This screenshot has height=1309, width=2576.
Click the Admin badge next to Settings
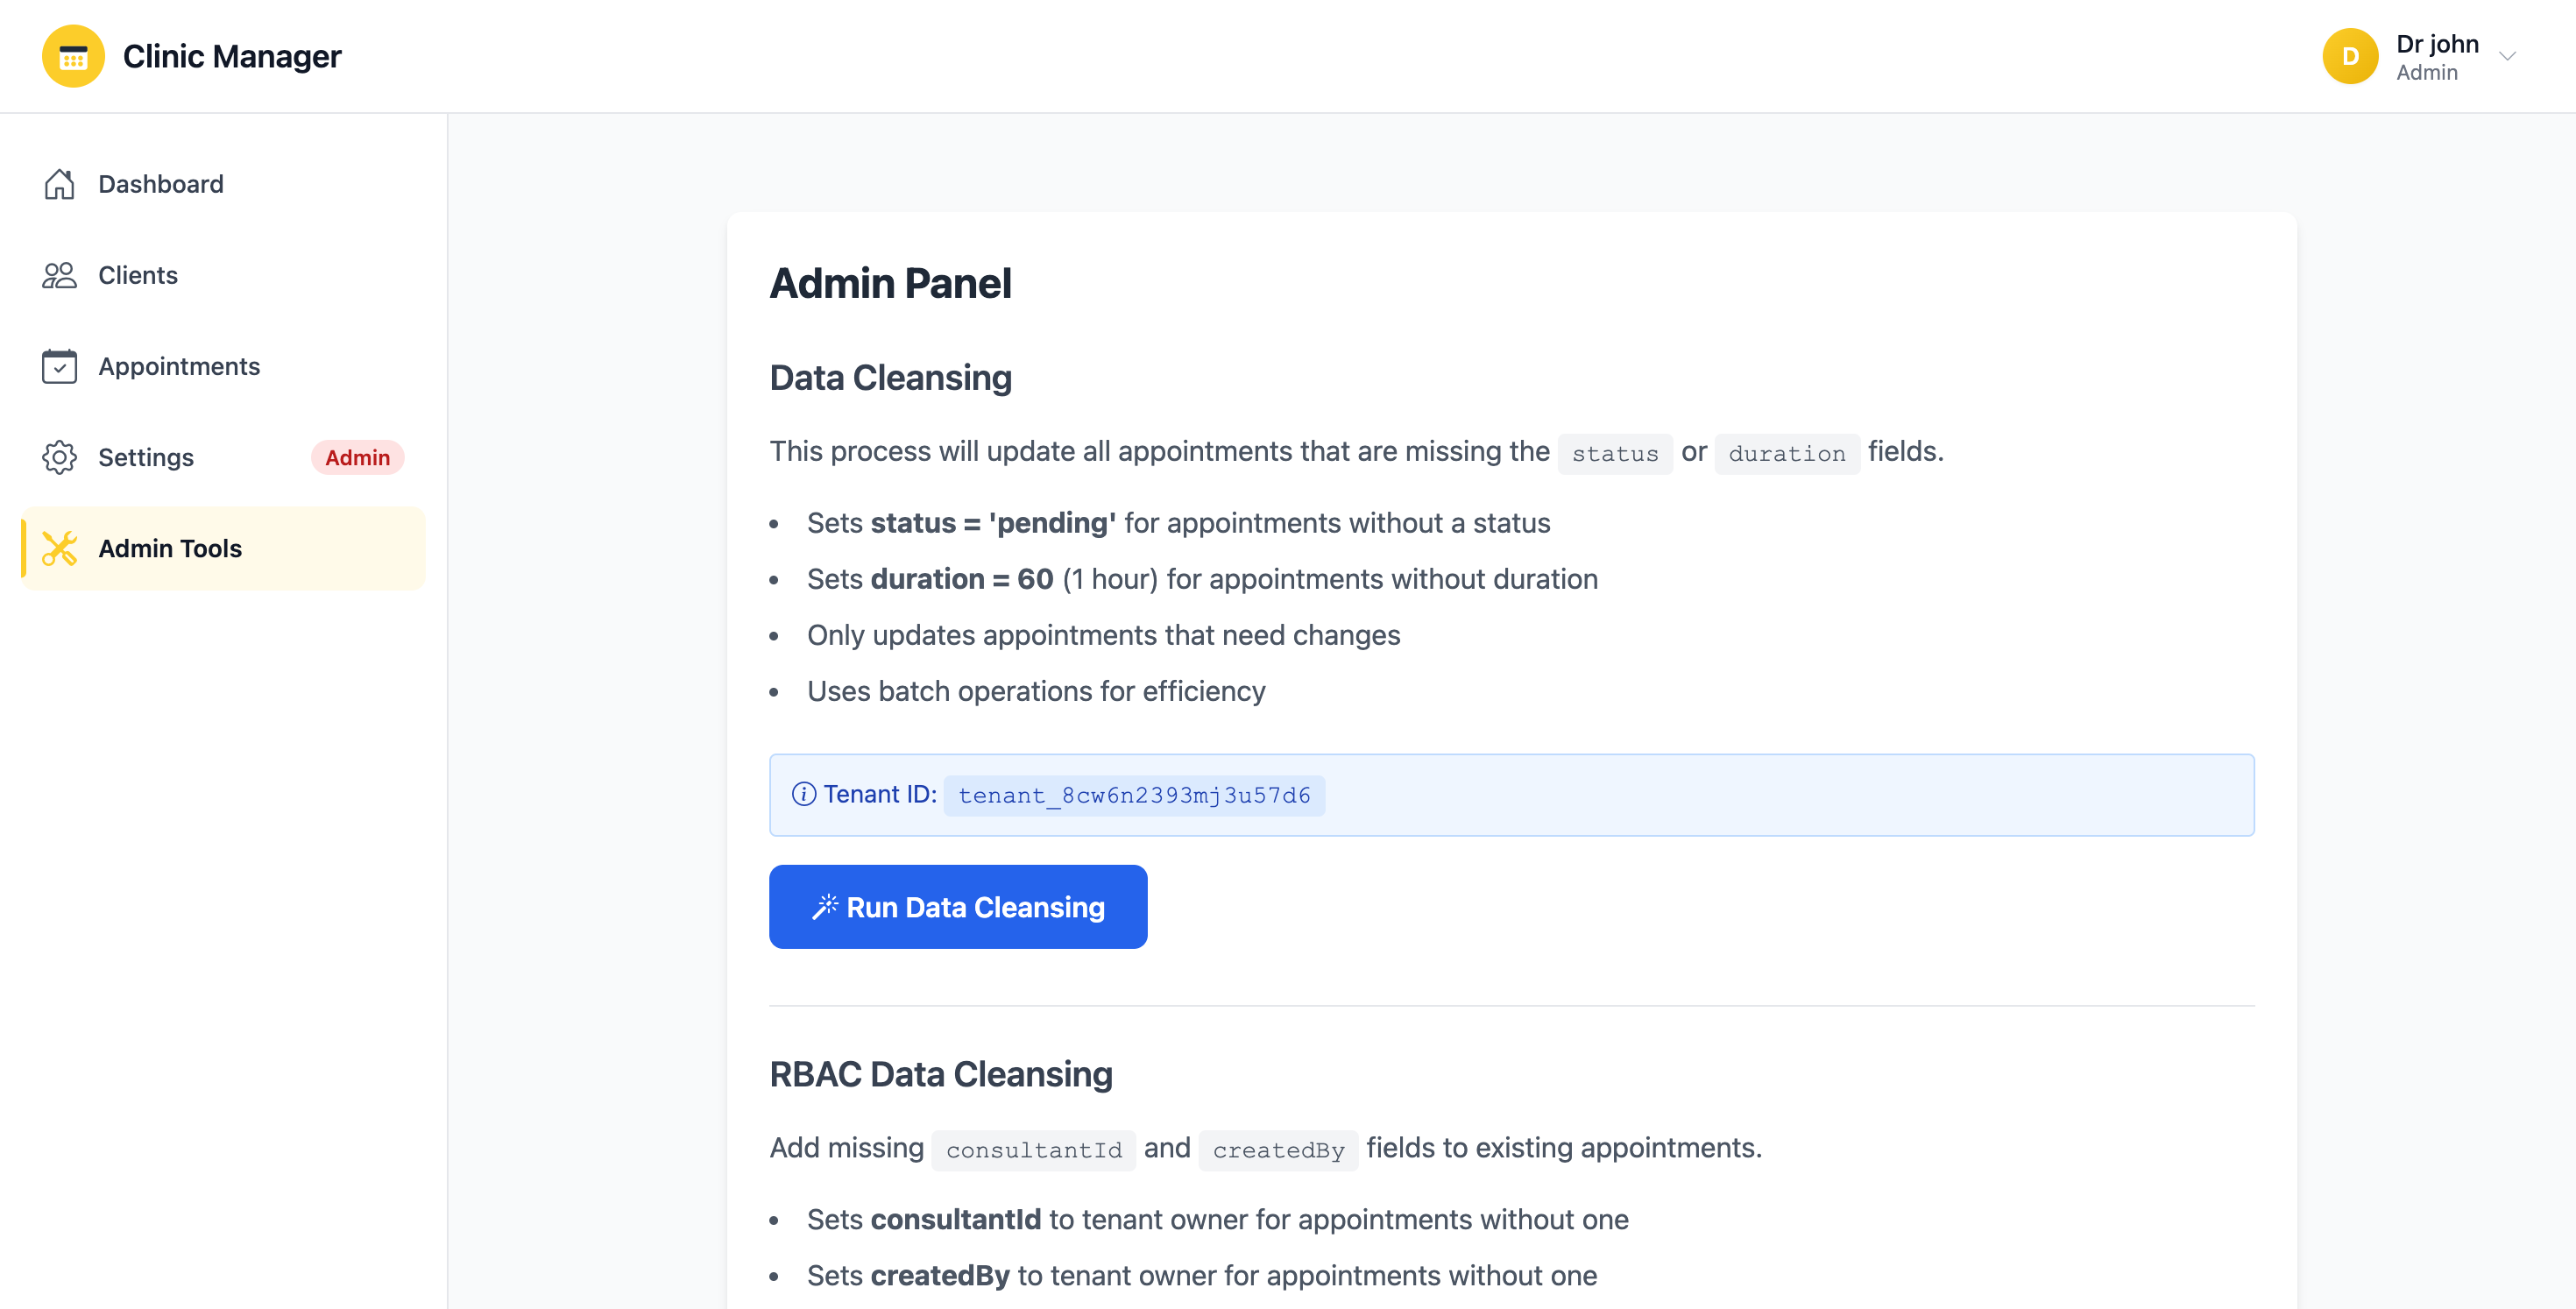tap(357, 457)
